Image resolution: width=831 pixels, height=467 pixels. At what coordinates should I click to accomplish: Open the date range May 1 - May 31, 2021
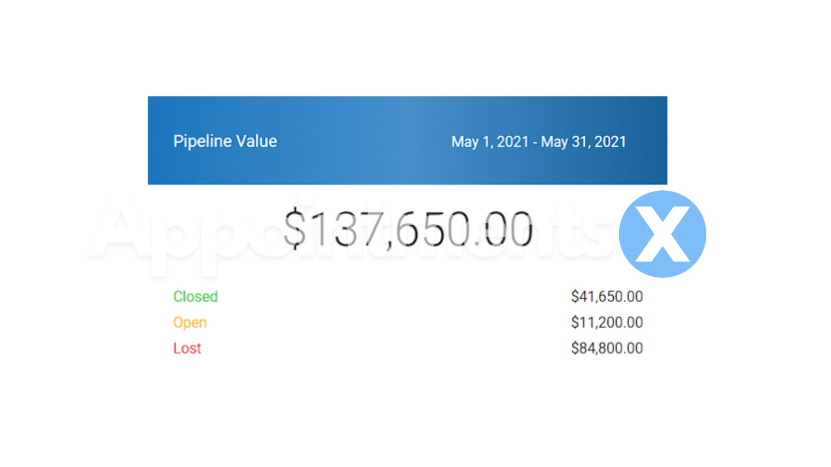[x=538, y=141]
